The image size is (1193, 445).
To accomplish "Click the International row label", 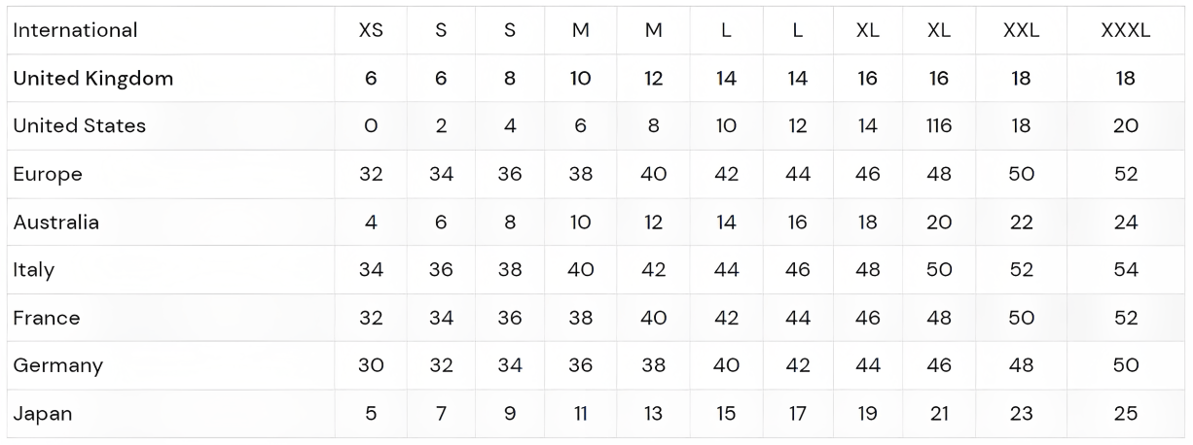I will (75, 30).
